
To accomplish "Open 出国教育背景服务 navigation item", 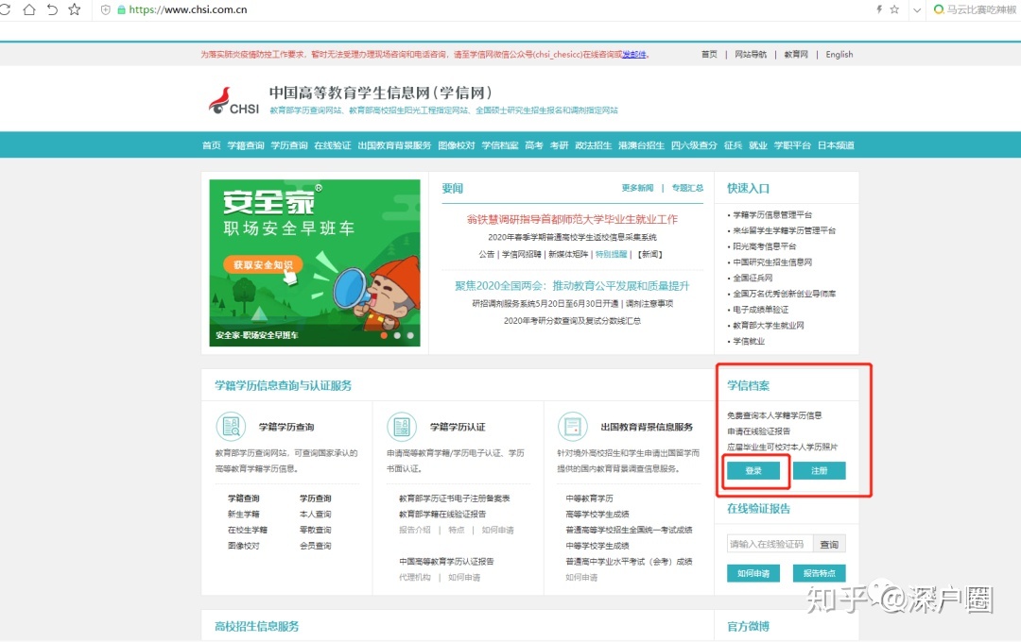I will click(x=394, y=145).
